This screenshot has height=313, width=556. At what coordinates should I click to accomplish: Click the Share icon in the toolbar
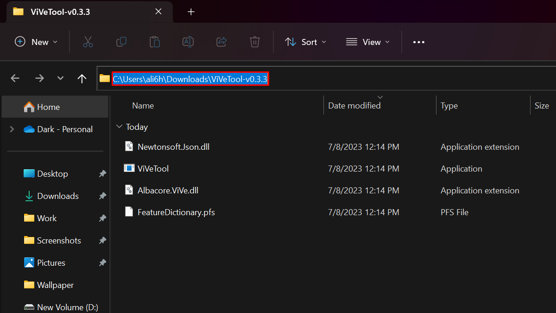[x=221, y=42]
